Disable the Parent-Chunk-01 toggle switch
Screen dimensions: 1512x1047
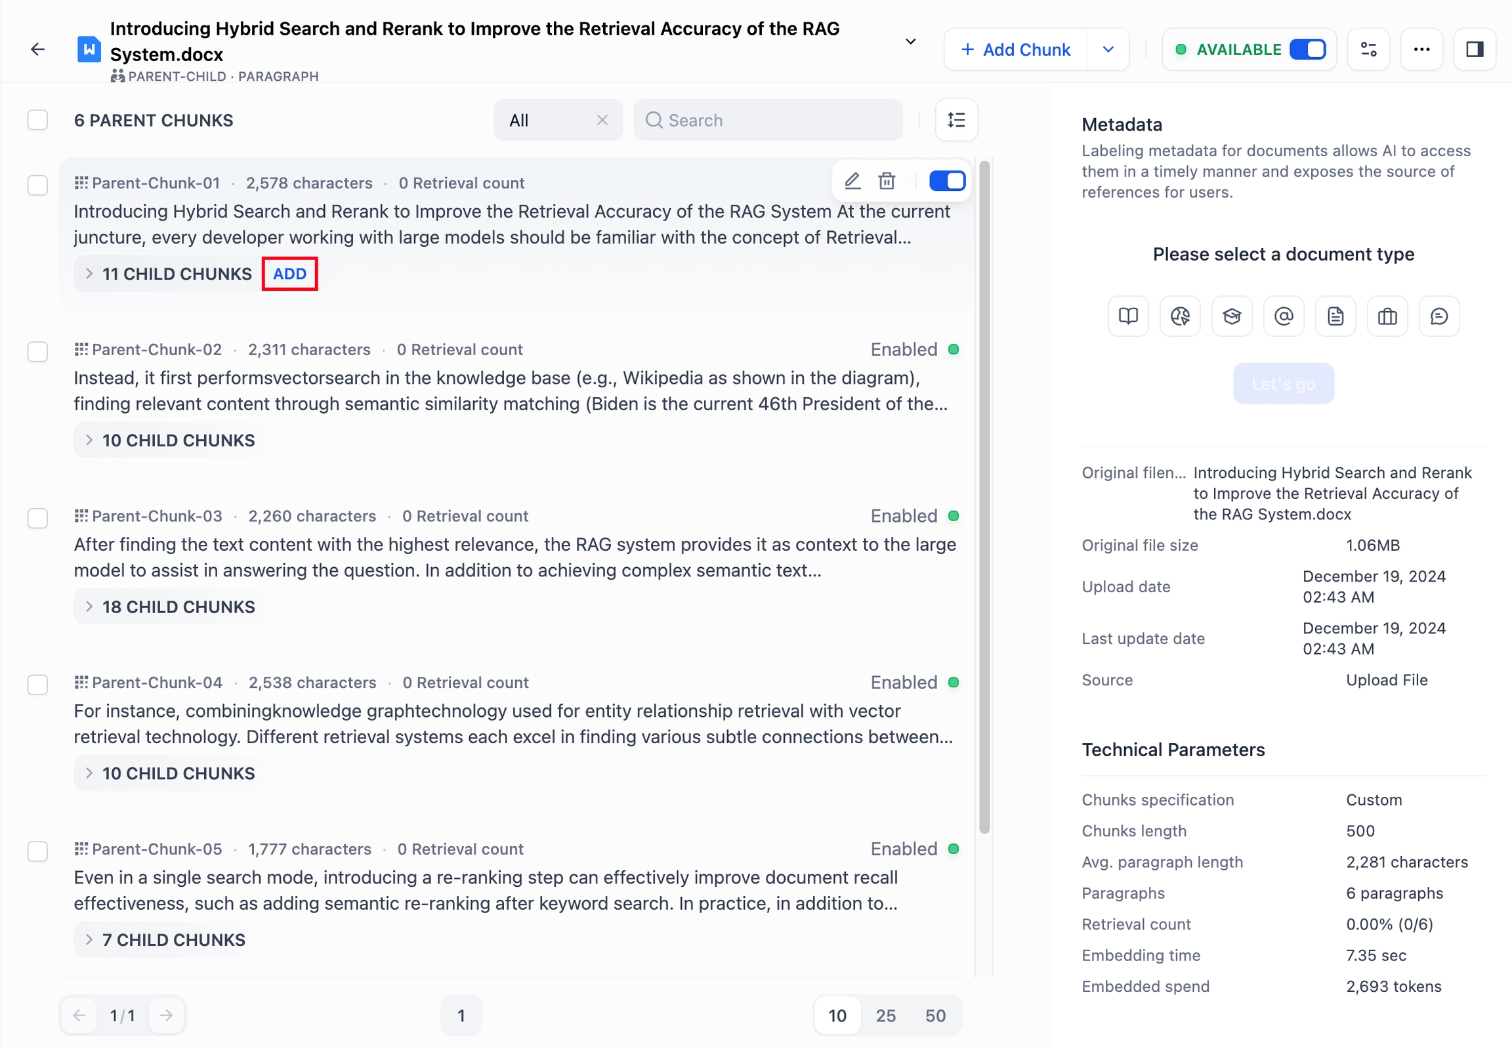pyautogui.click(x=947, y=181)
